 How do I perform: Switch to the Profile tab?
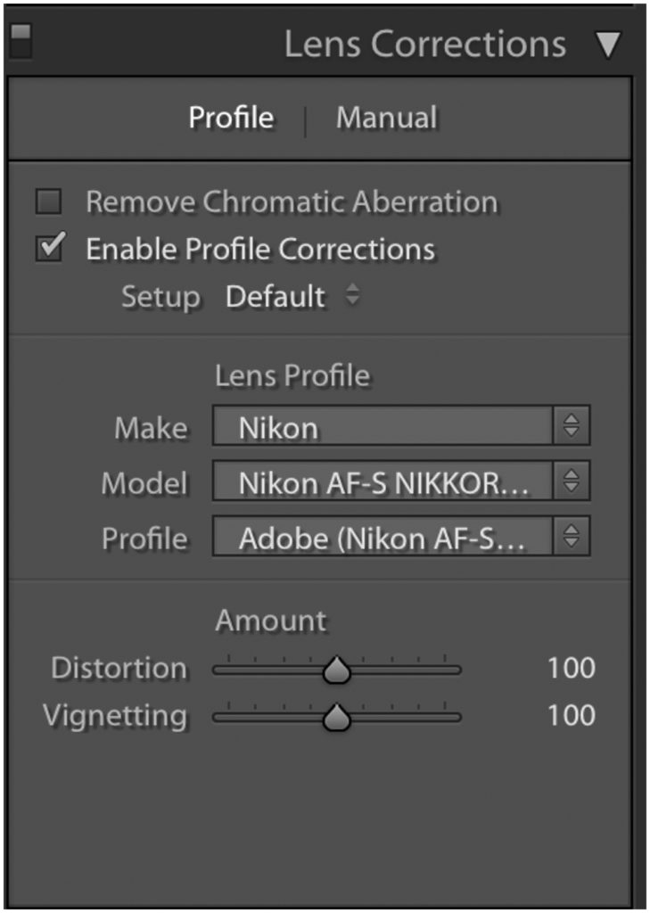click(x=231, y=119)
